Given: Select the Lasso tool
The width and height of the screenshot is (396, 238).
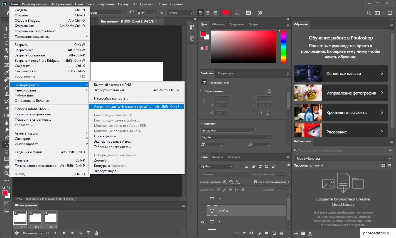Looking at the screenshot, I should [6, 43].
